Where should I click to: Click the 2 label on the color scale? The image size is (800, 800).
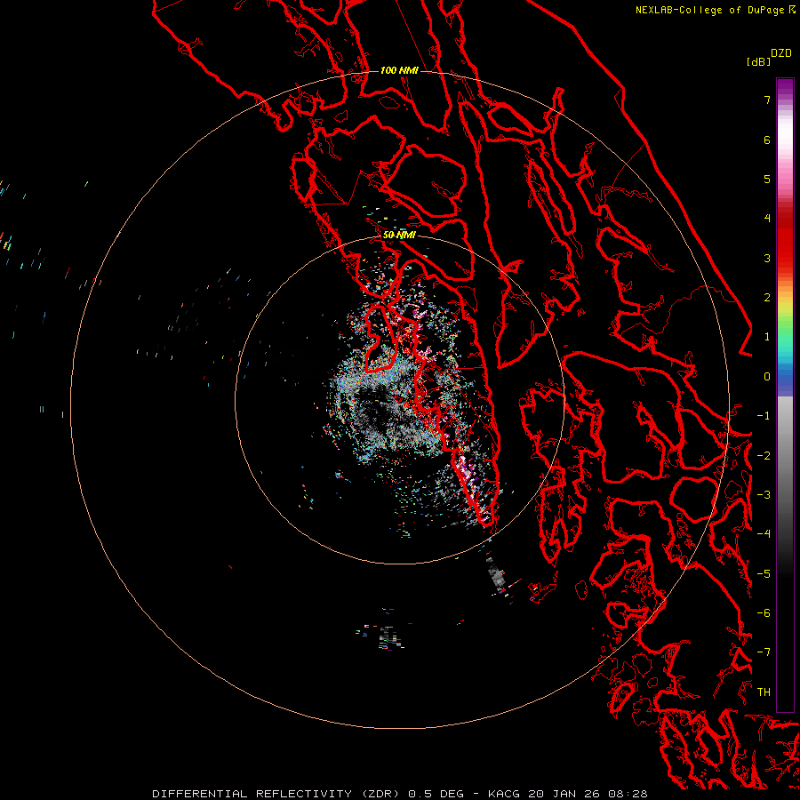click(767, 298)
